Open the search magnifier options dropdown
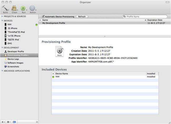Viewport: 171px width, 124px height. point(124,17)
